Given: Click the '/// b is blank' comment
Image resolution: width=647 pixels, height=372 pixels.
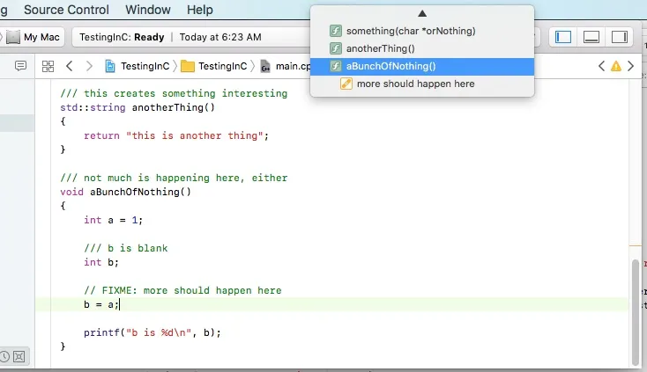Looking at the screenshot, I should point(126,249).
